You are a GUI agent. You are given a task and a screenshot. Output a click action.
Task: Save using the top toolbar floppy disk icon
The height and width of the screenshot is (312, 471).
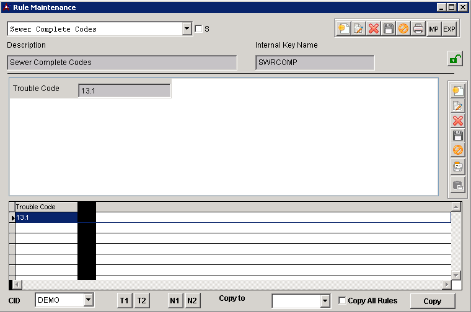click(x=389, y=29)
